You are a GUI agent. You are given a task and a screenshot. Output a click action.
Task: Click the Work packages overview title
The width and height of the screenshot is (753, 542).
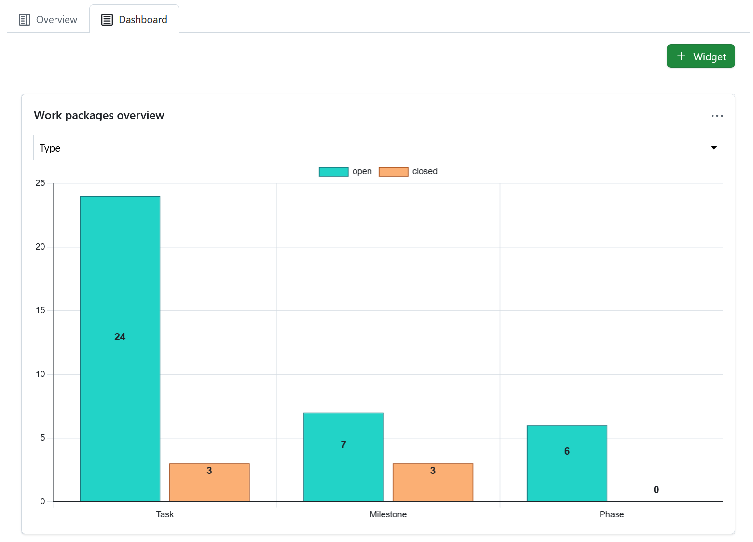pos(99,115)
